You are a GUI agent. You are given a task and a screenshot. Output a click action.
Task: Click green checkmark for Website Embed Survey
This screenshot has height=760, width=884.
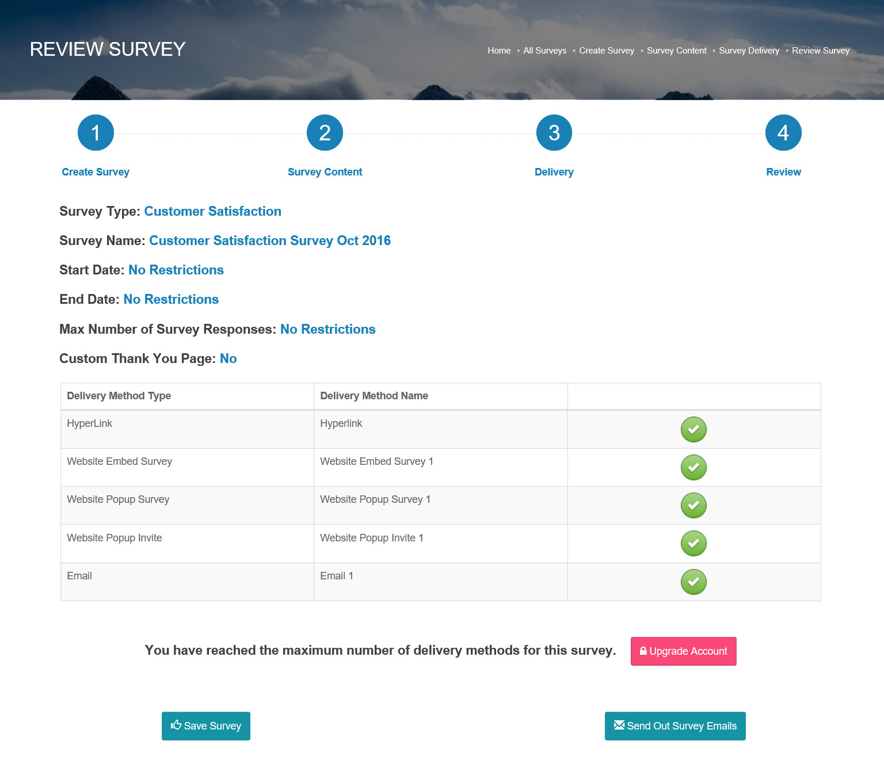point(694,468)
